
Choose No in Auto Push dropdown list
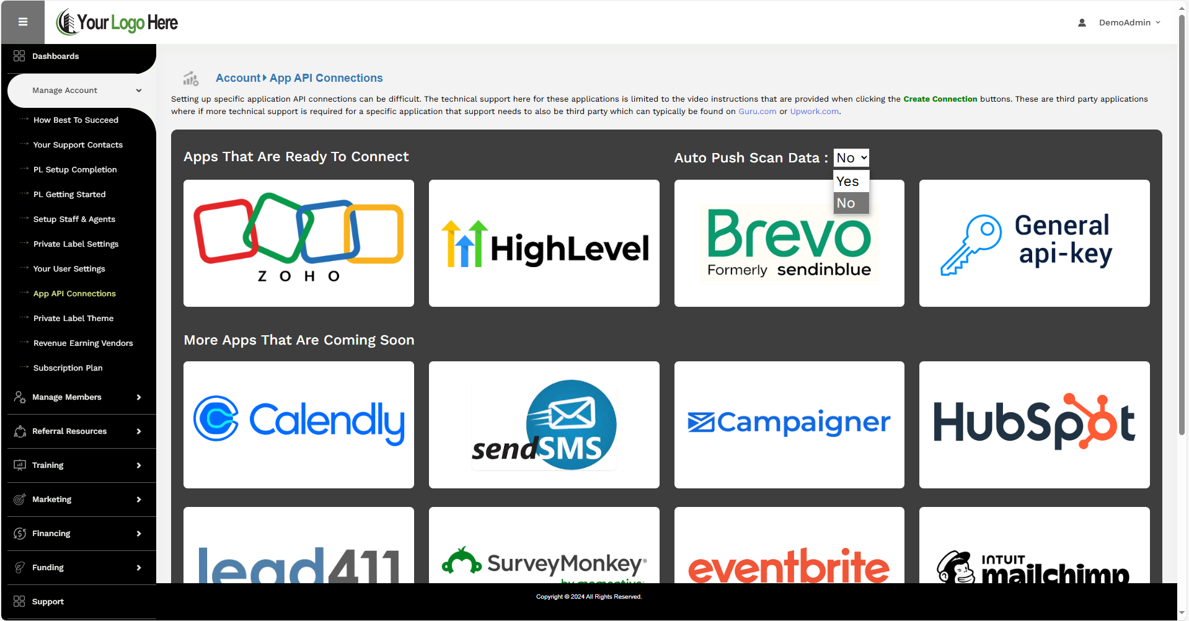[851, 203]
